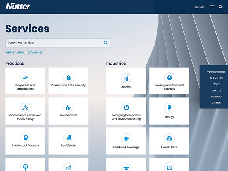Click the Health Care medical kit icon
228x171 pixels.
169,138
